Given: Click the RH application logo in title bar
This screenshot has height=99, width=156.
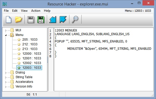Looking at the screenshot, I should pyautogui.click(x=5, y=4).
